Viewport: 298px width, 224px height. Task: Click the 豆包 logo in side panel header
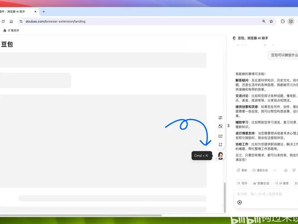pyautogui.click(x=234, y=38)
